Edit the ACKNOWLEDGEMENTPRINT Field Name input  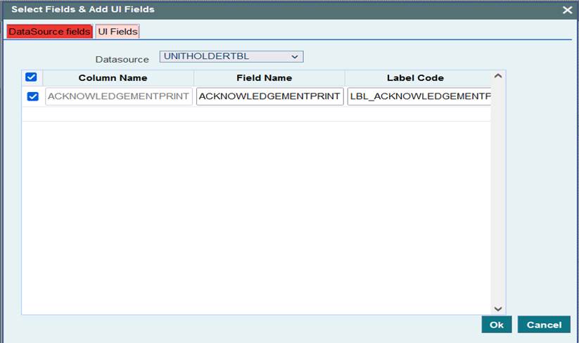(270, 96)
